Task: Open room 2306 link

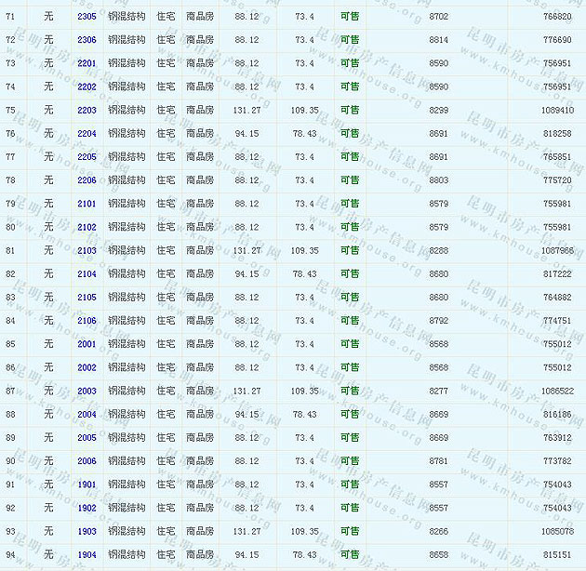Action: point(87,40)
